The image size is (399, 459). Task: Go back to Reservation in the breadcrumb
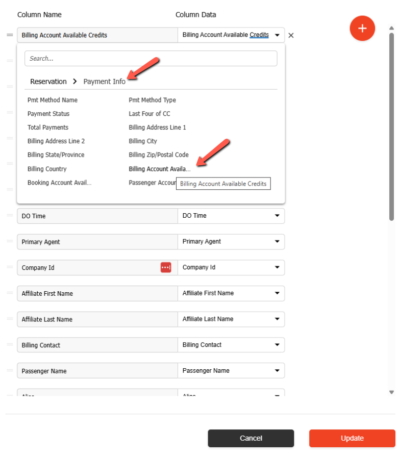48,82
